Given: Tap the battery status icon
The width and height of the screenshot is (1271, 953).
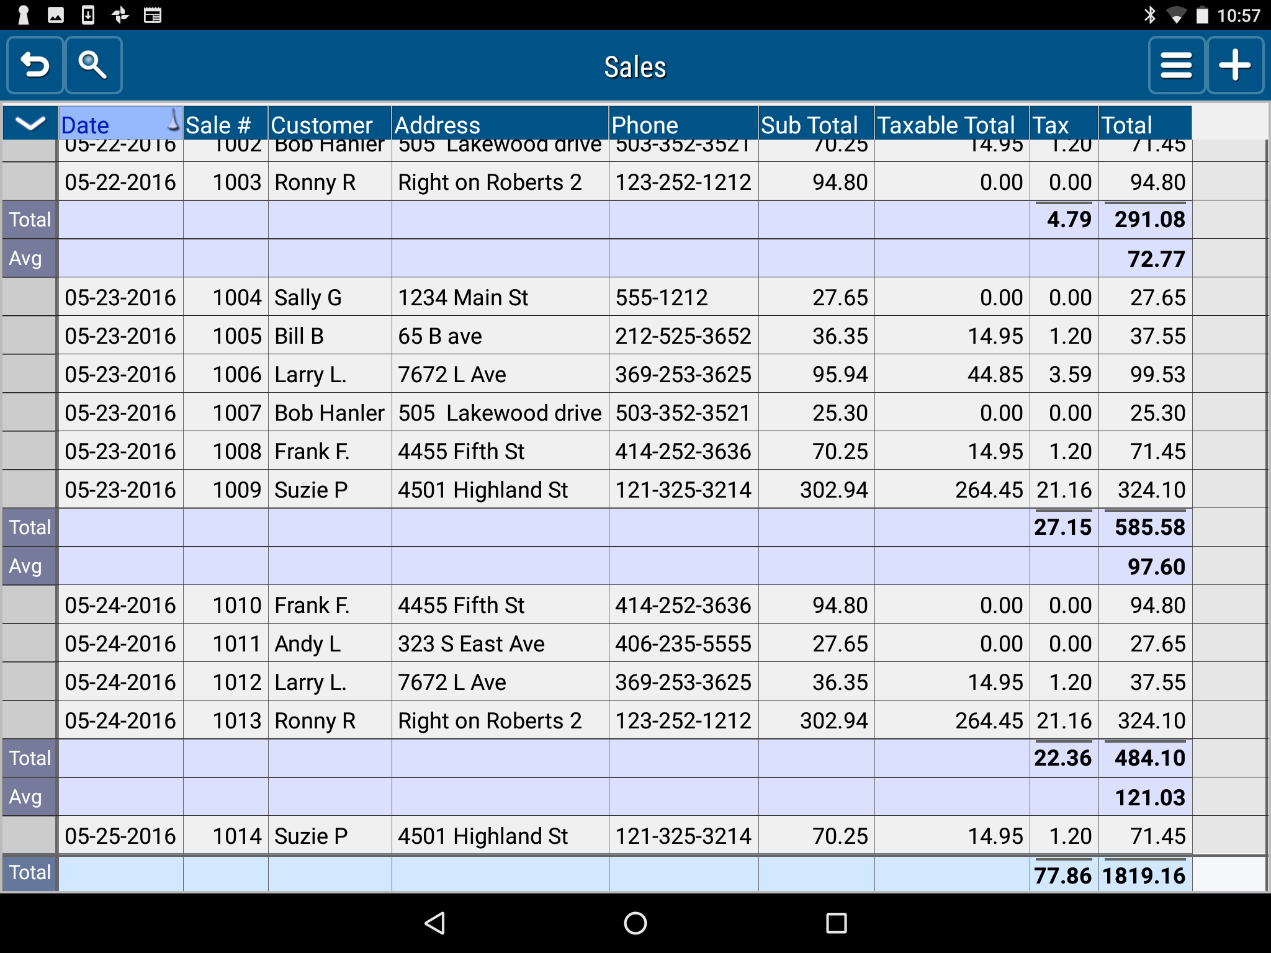Looking at the screenshot, I should [x=1202, y=15].
